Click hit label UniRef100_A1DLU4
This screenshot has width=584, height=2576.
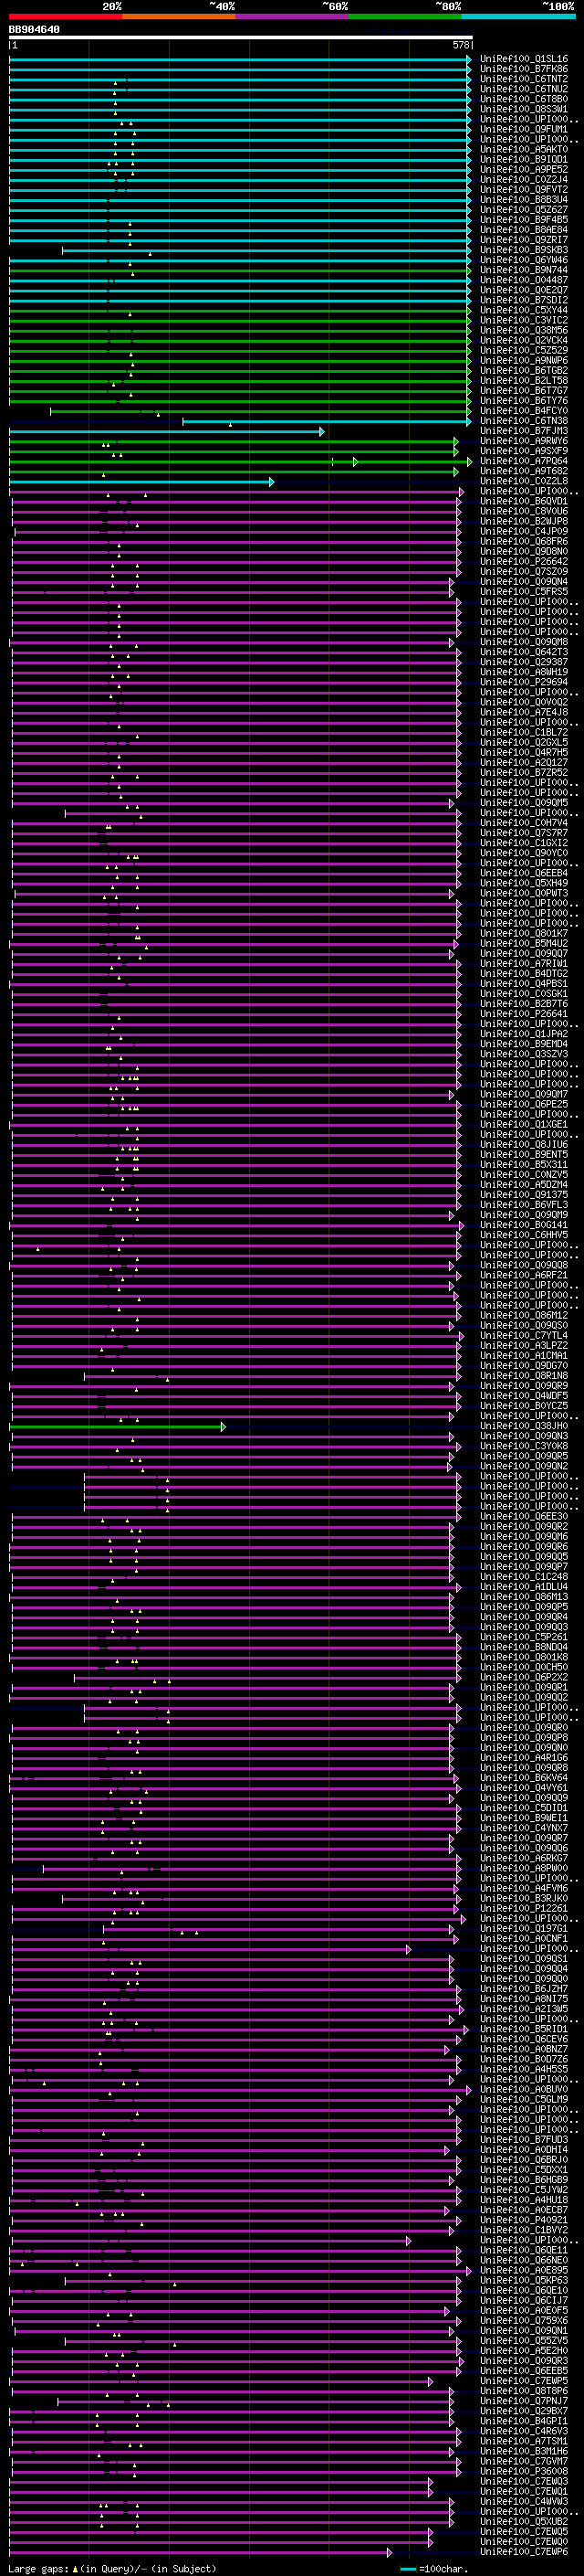point(524,1587)
